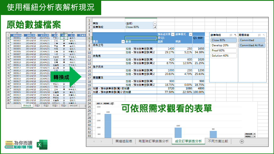
Task: Click the multi-select icon in 商機承諾 slicer
Action: pos(259,35)
